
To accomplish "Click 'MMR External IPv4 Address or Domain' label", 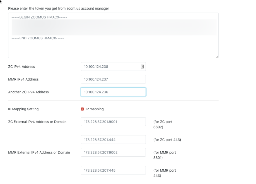I will click(x=39, y=152).
